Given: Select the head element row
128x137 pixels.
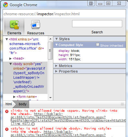Looking at the screenshot, I should tap(18, 58).
